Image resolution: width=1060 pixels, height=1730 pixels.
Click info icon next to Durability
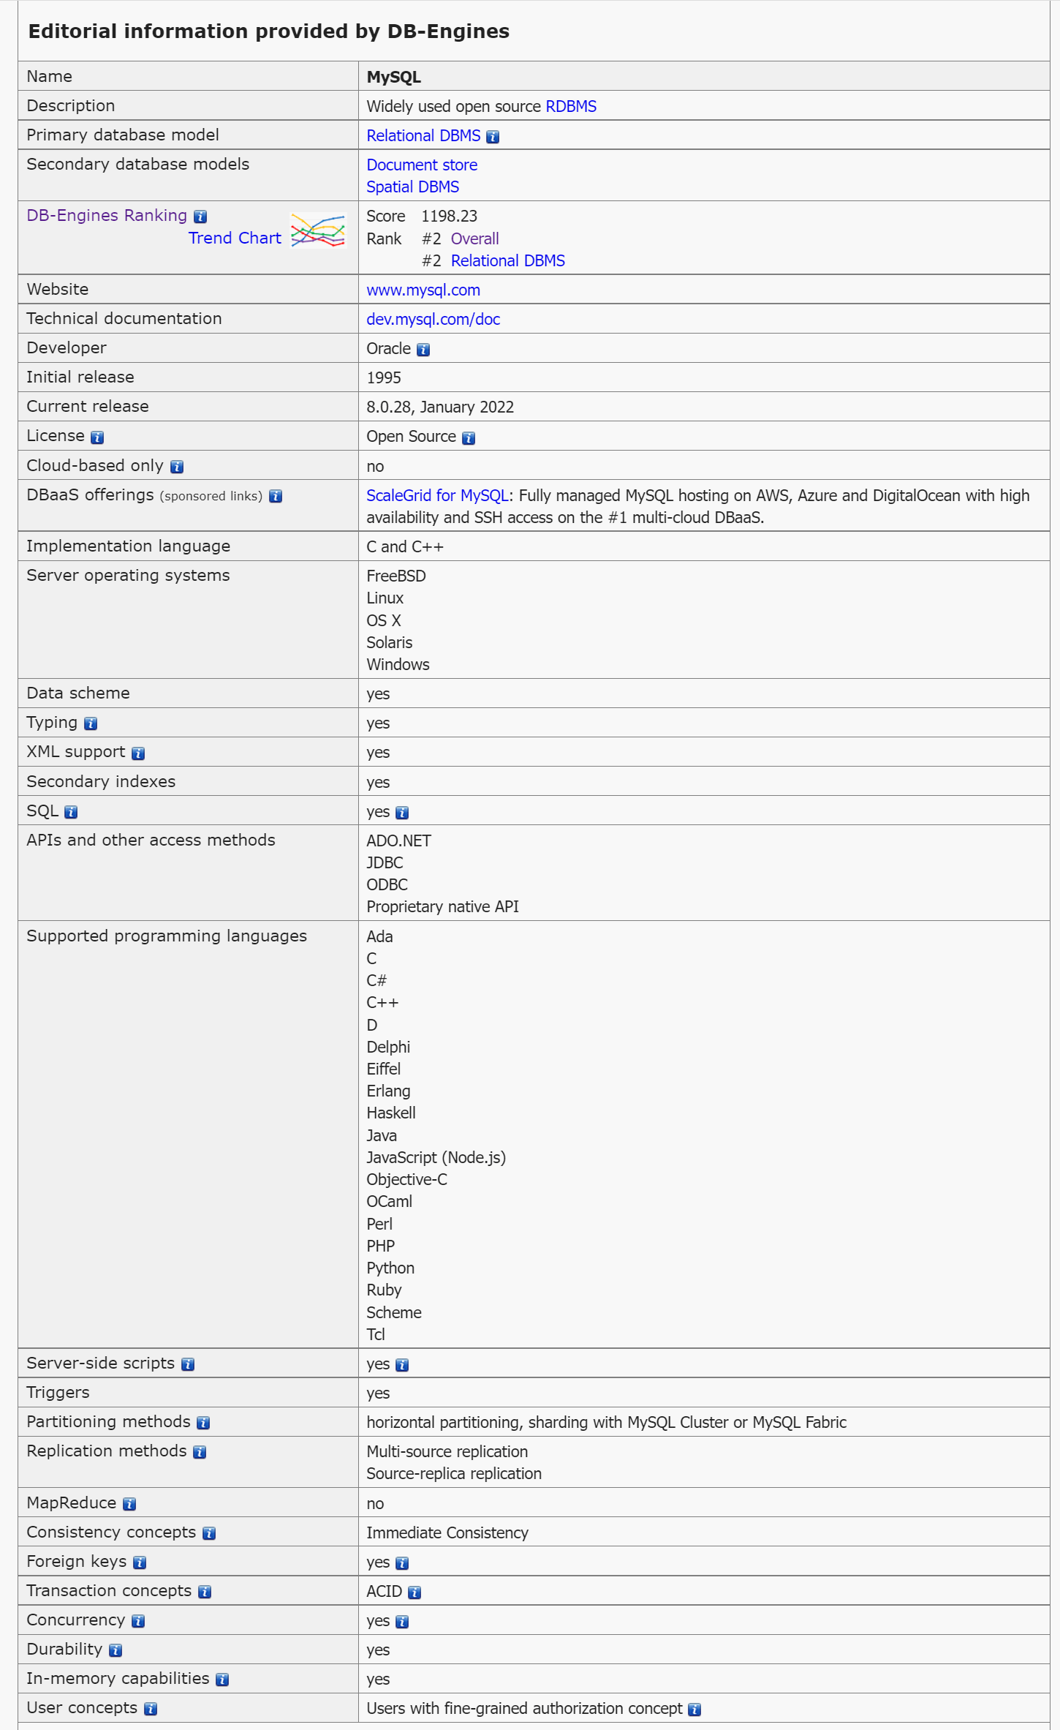116,1650
